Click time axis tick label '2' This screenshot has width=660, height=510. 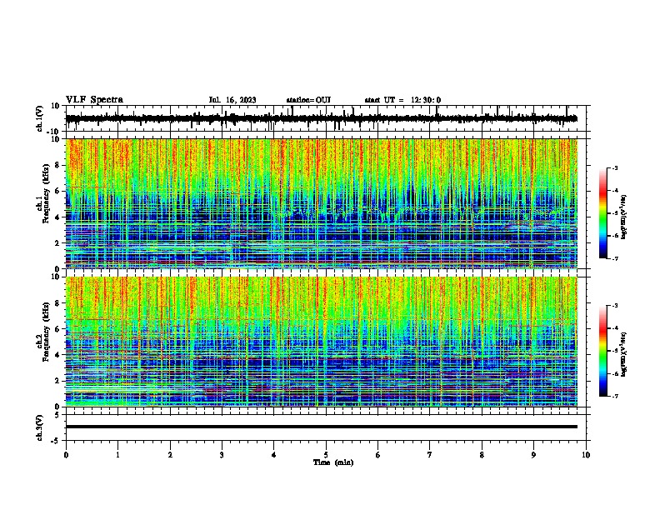click(170, 455)
